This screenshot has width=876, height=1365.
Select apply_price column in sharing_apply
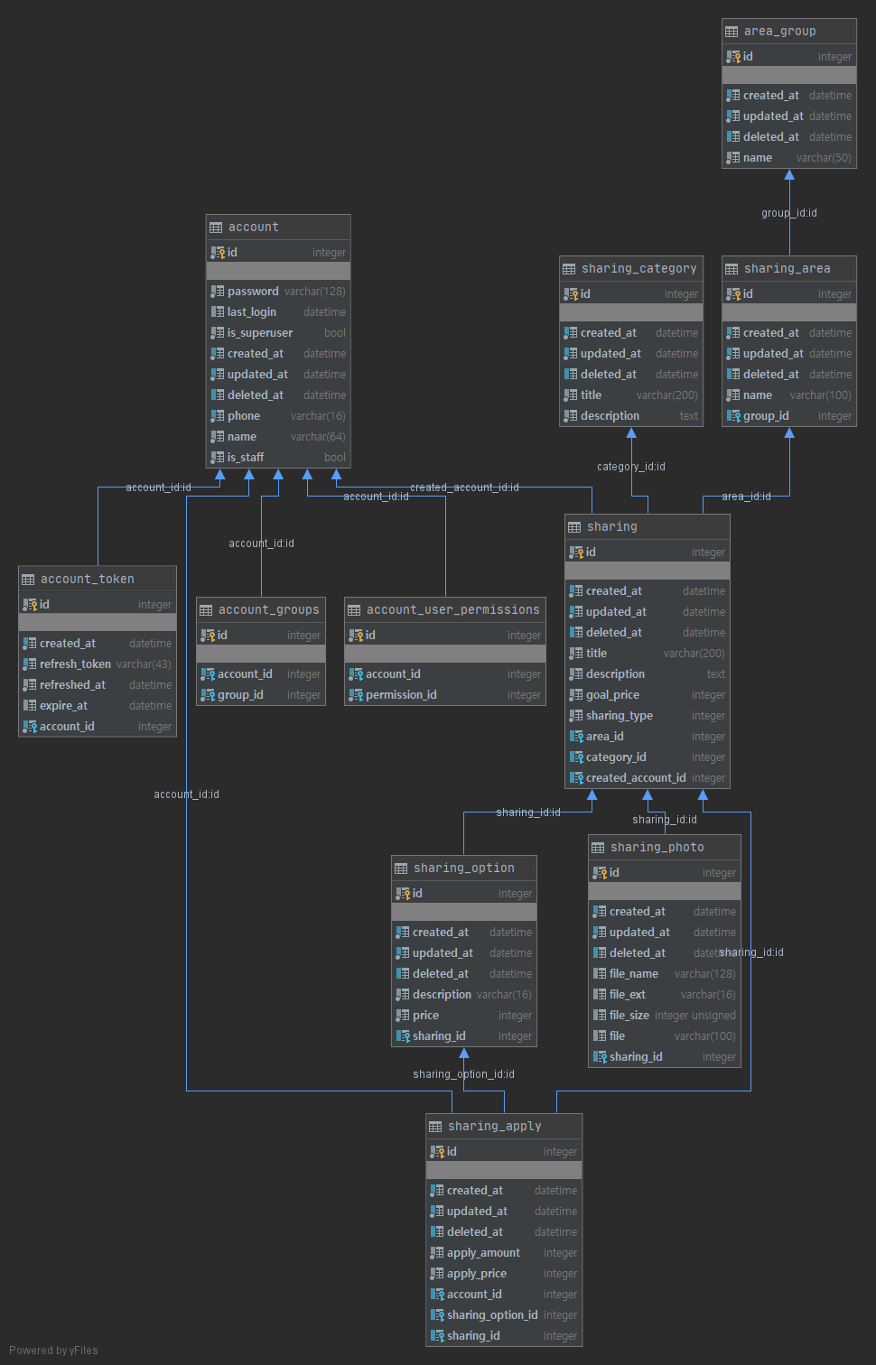[504, 1274]
